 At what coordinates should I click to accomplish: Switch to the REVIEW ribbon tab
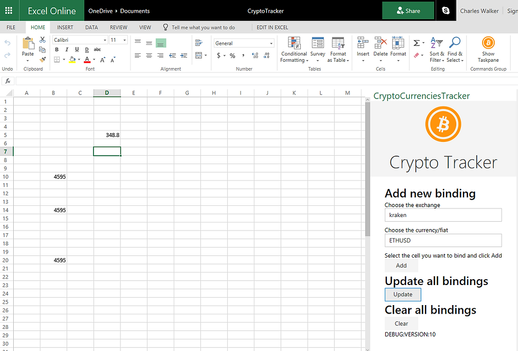coord(118,27)
